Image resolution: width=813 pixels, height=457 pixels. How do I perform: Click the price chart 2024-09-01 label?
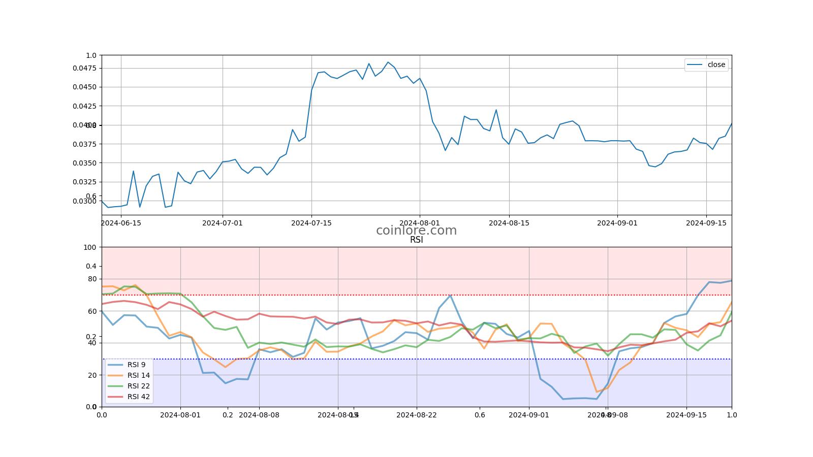617,222
